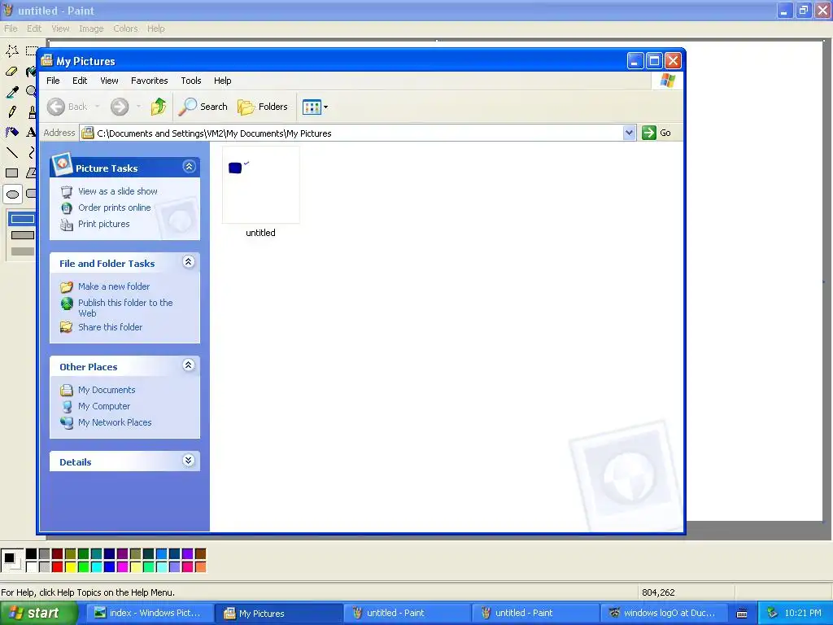Open the Image menu in Paint
833x625 pixels.
tap(91, 28)
